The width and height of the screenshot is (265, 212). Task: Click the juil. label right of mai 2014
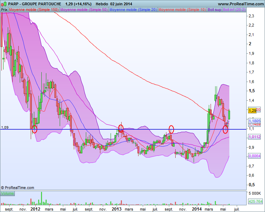pos(236,209)
